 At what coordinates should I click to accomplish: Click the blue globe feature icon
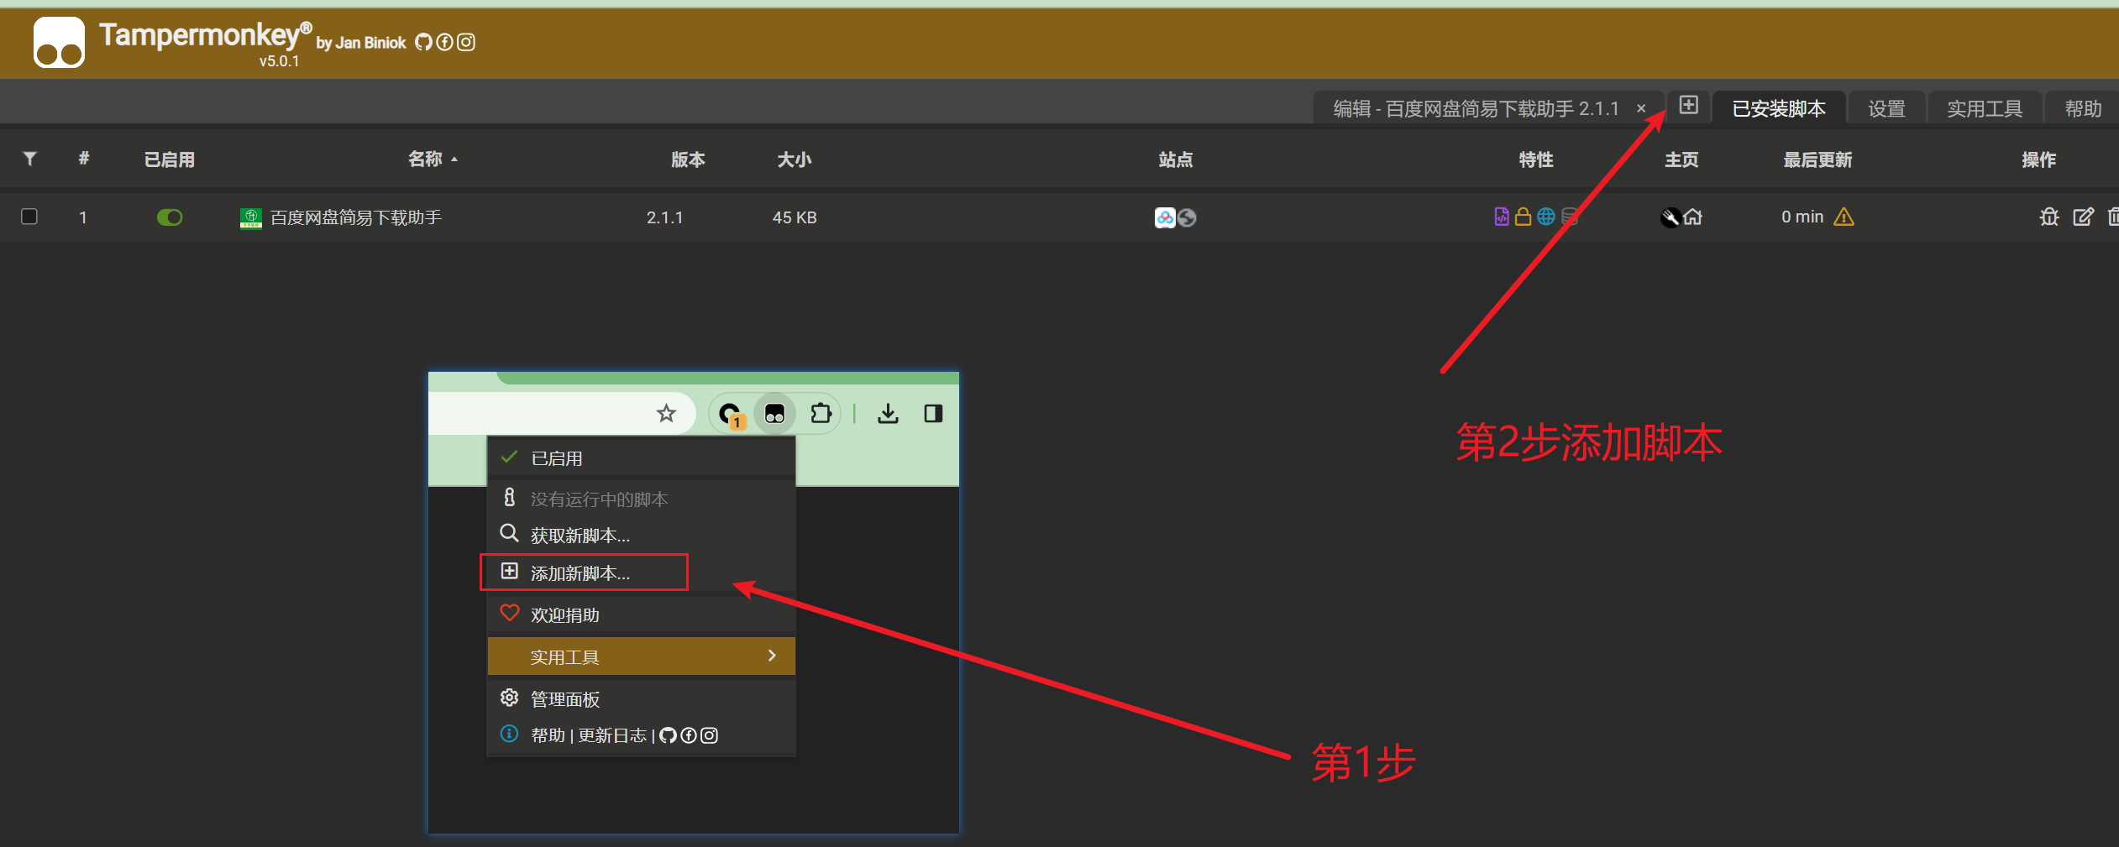(x=1545, y=217)
